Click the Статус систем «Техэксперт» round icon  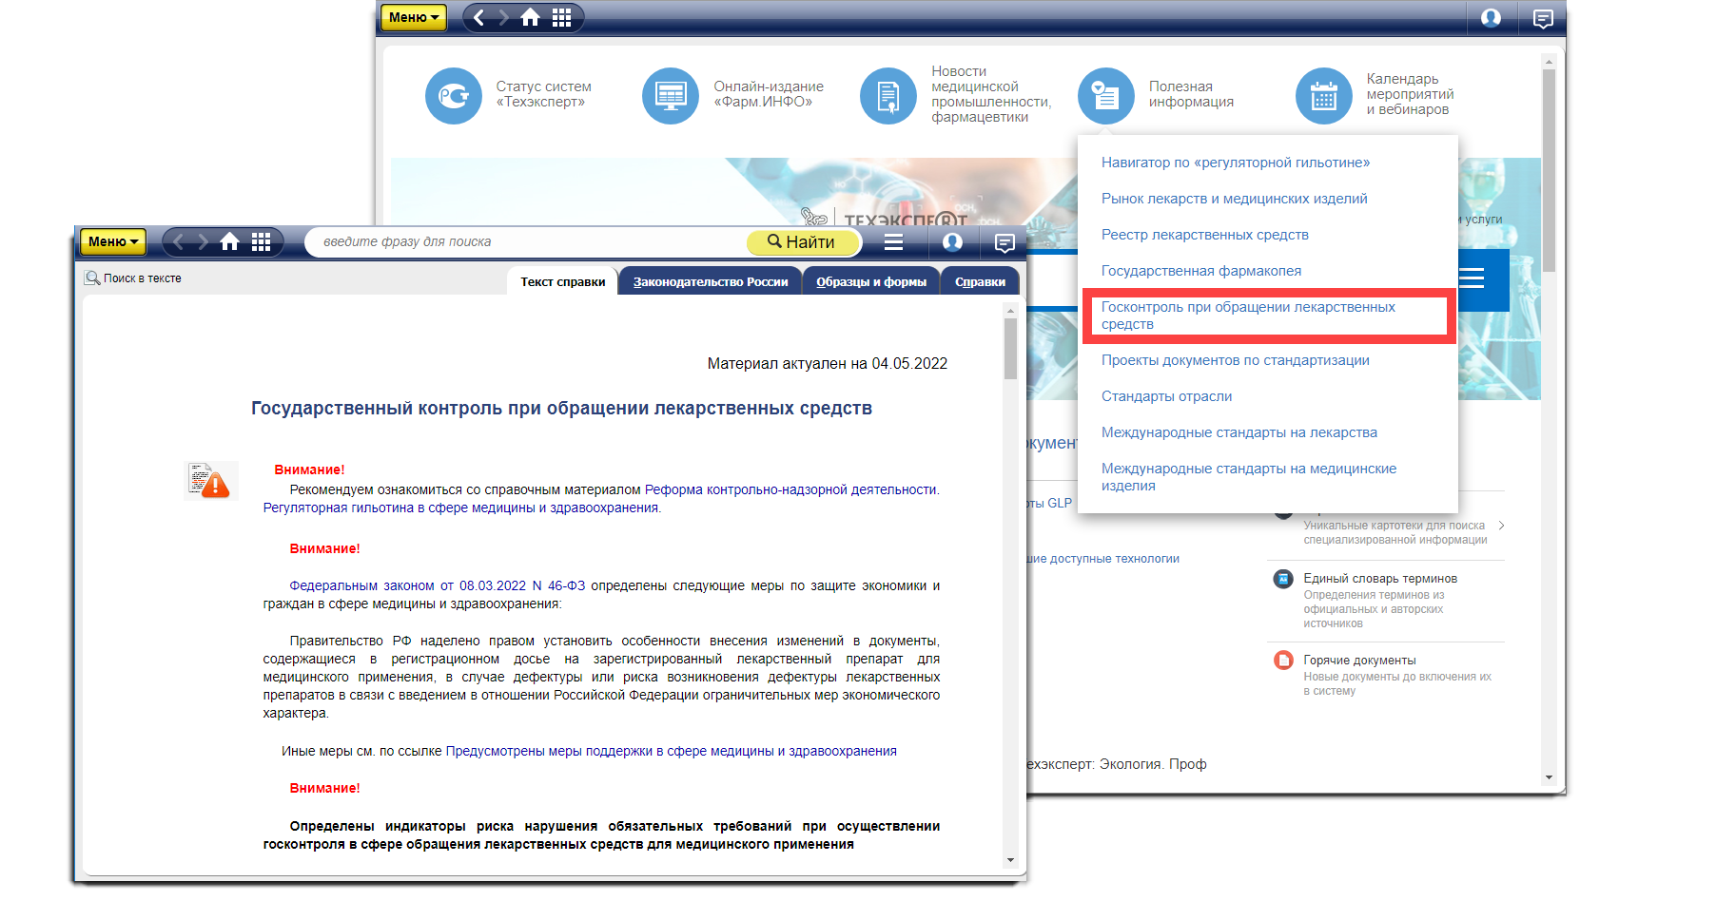click(454, 96)
